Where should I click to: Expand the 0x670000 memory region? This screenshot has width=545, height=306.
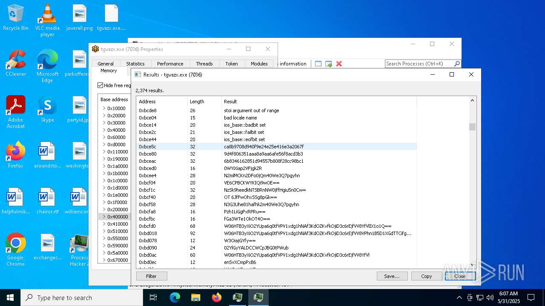coord(104,260)
